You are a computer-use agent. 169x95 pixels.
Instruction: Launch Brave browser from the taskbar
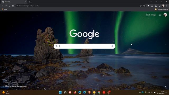coord(89,92)
